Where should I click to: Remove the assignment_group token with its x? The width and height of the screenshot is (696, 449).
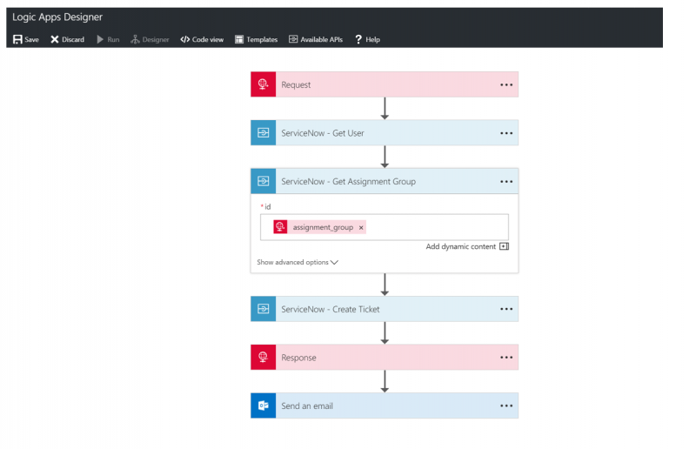click(361, 228)
